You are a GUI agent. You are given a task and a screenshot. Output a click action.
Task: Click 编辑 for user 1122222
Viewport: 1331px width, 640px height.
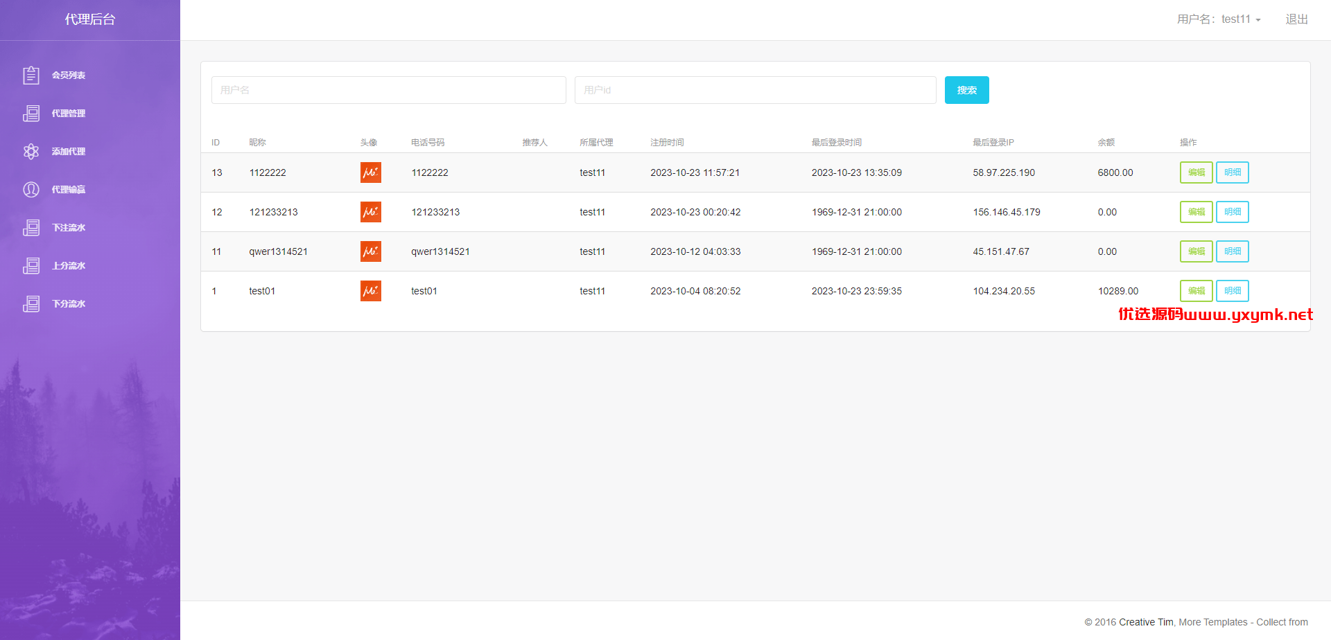click(1196, 172)
